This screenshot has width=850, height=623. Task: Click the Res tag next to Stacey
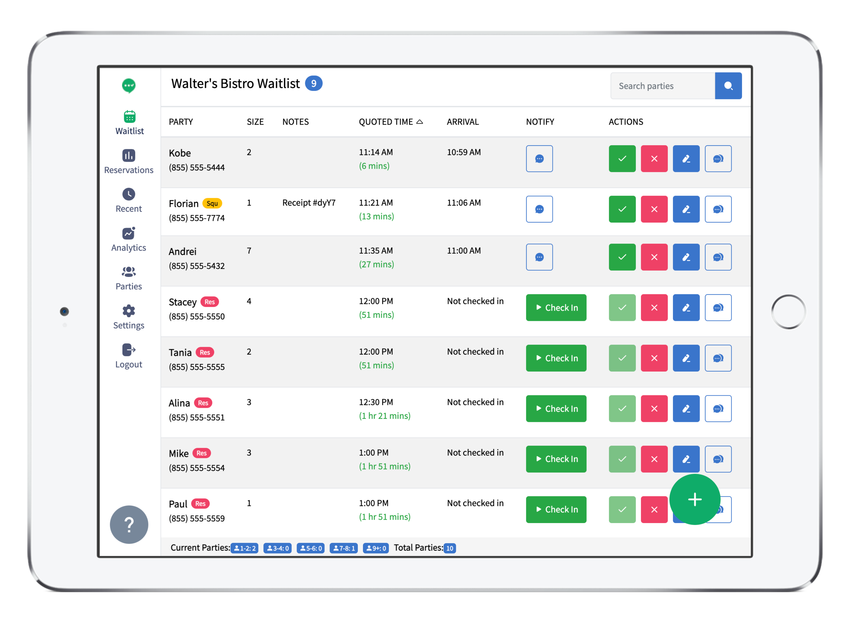pyautogui.click(x=210, y=302)
